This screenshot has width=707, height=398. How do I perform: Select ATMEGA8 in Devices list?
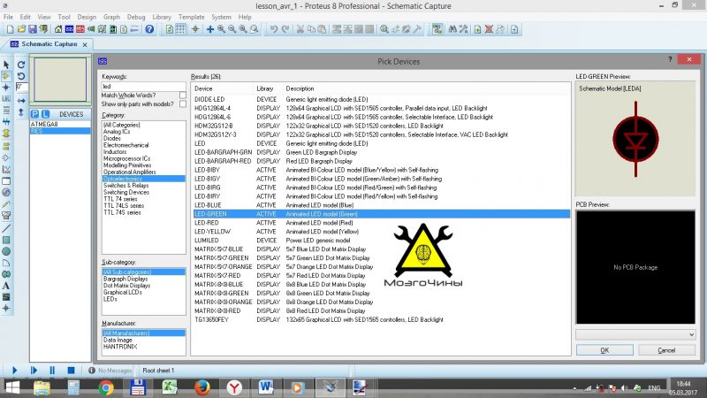click(60, 124)
